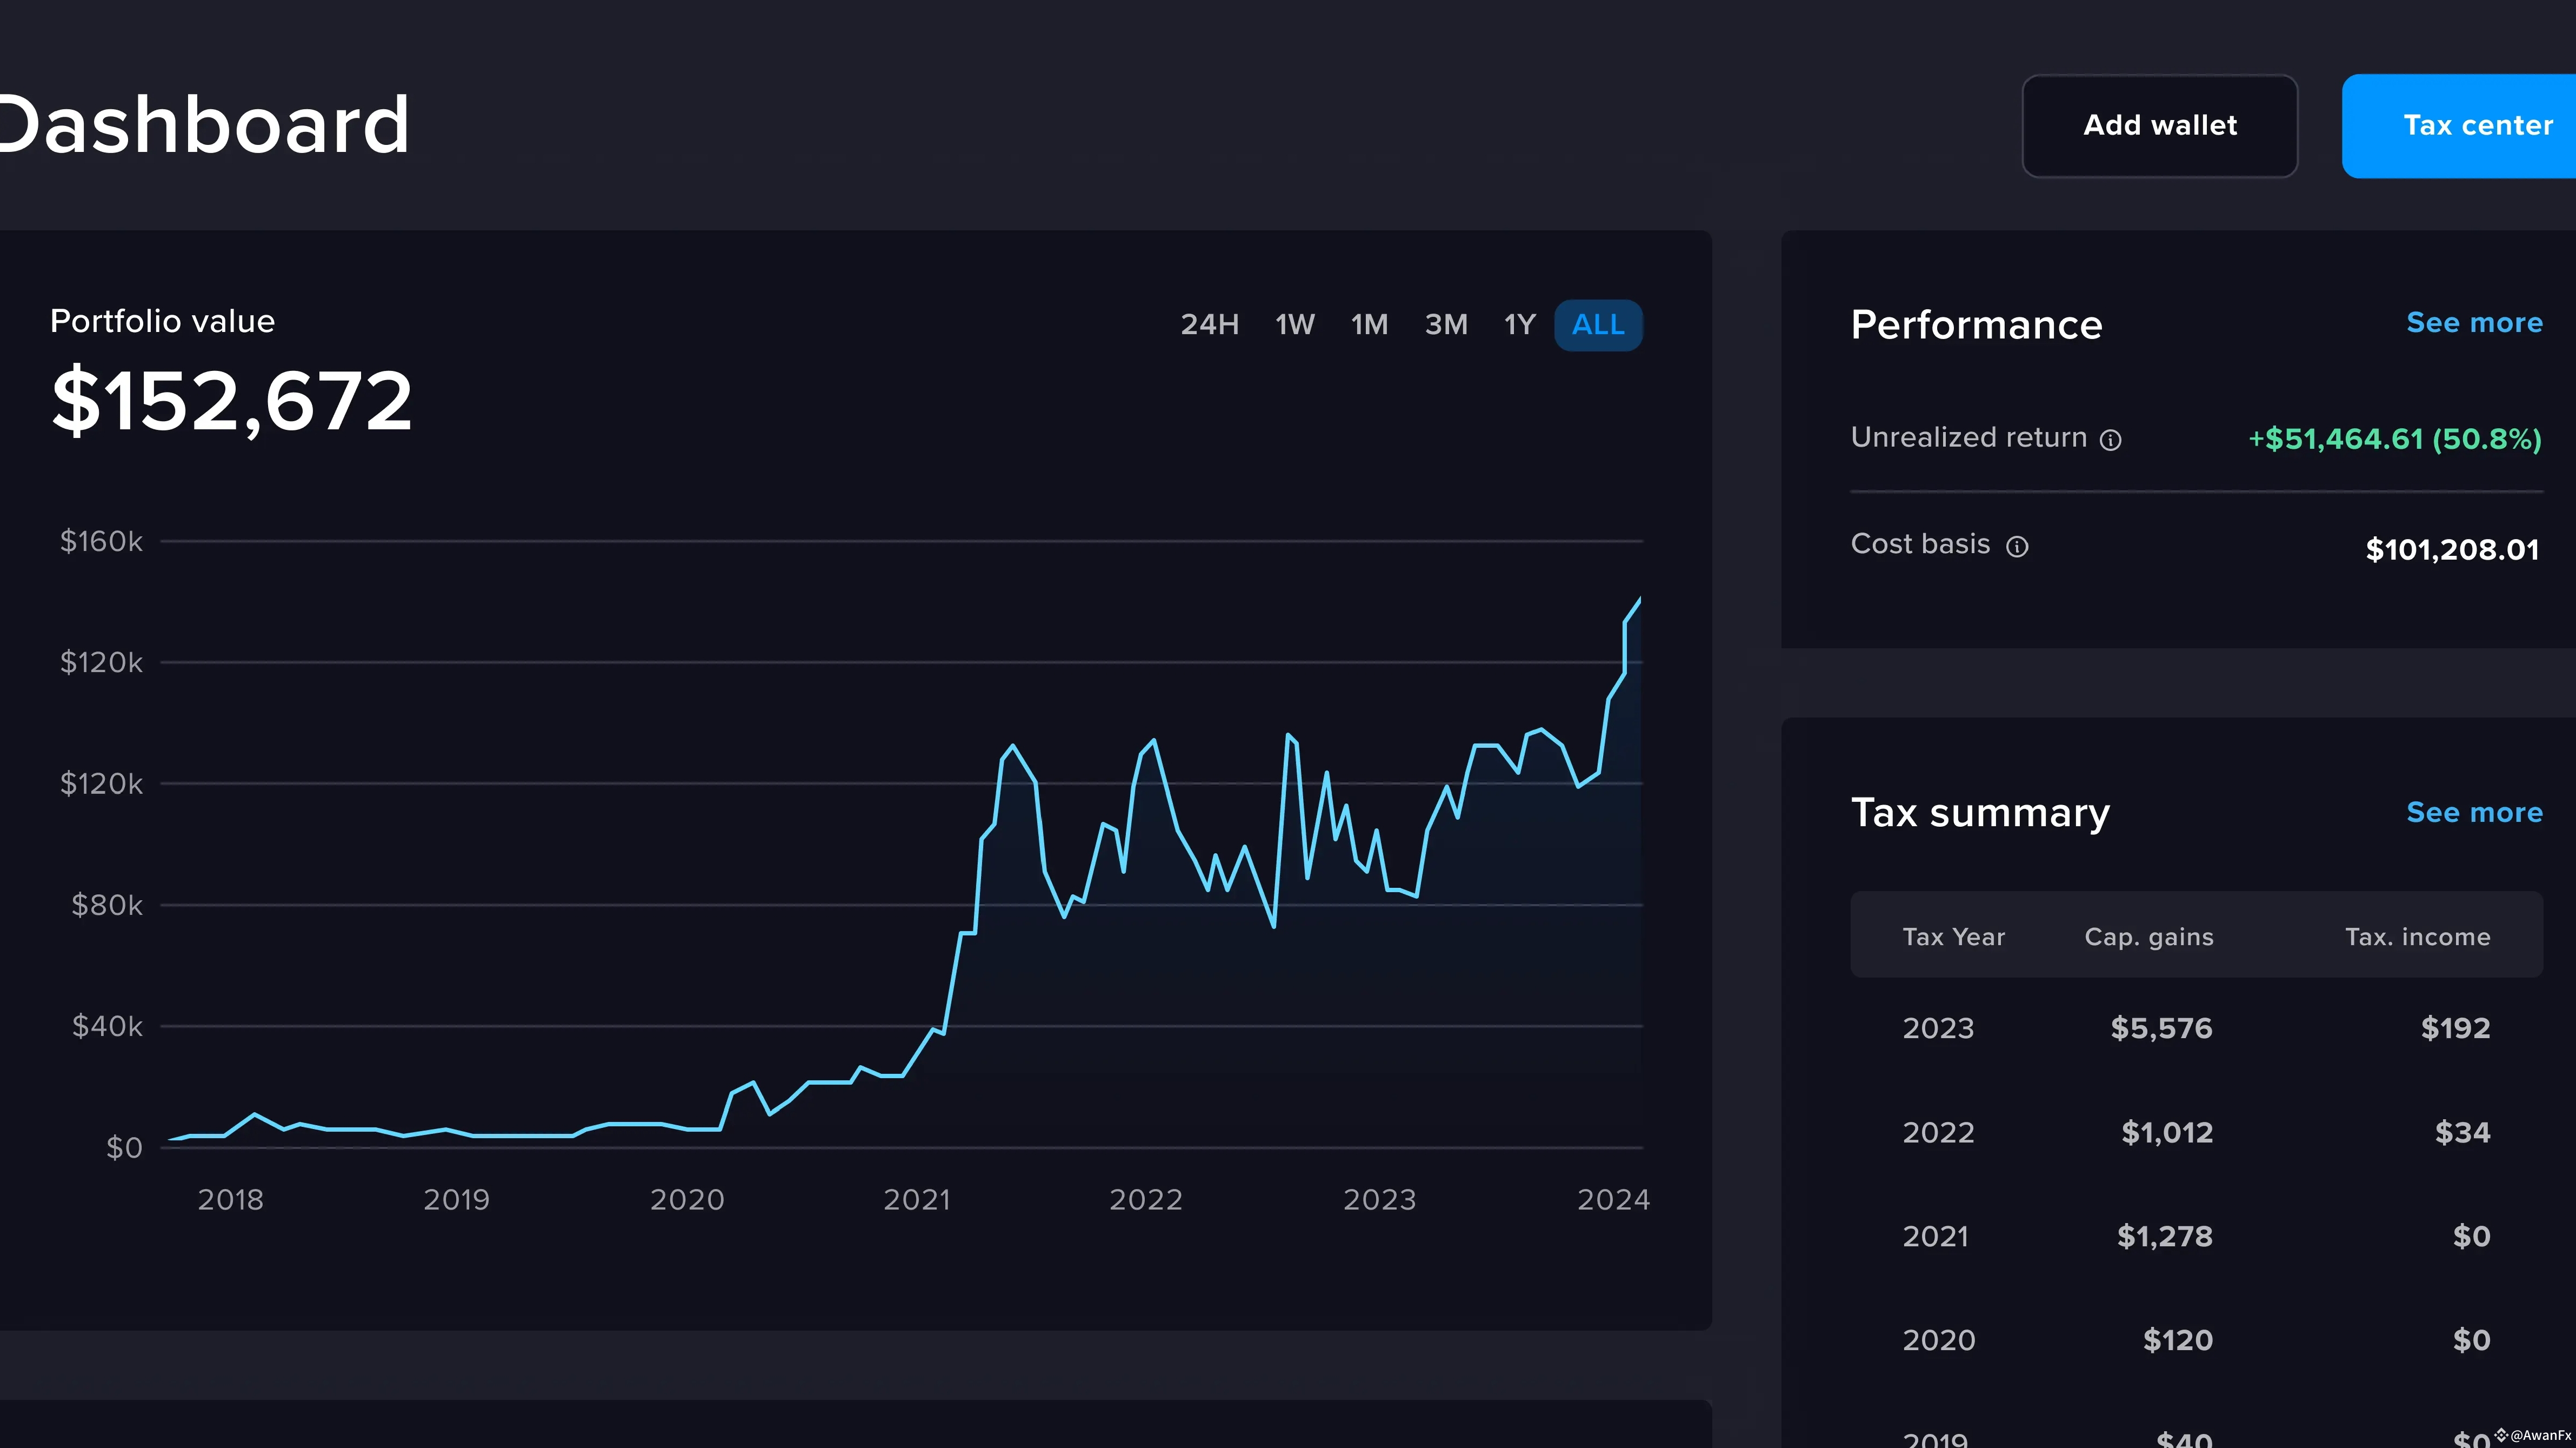Switch chart to 3M range
Image resolution: width=2576 pixels, height=1448 pixels.
pos(1446,325)
